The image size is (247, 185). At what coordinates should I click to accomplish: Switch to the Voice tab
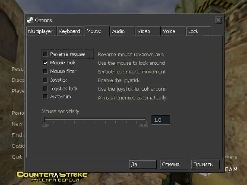[173, 31]
